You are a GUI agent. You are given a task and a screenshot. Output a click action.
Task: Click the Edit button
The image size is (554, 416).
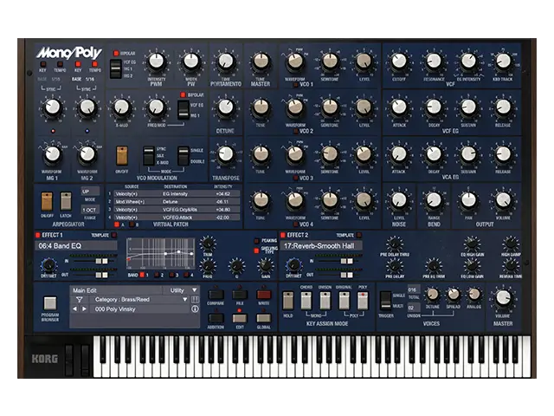pos(240,318)
